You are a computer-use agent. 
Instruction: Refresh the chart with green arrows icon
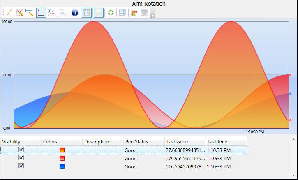pyautogui.click(x=111, y=13)
